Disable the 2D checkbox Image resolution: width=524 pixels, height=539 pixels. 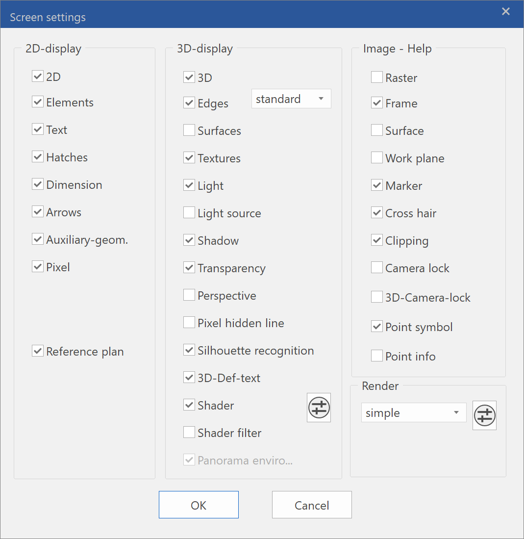38,76
